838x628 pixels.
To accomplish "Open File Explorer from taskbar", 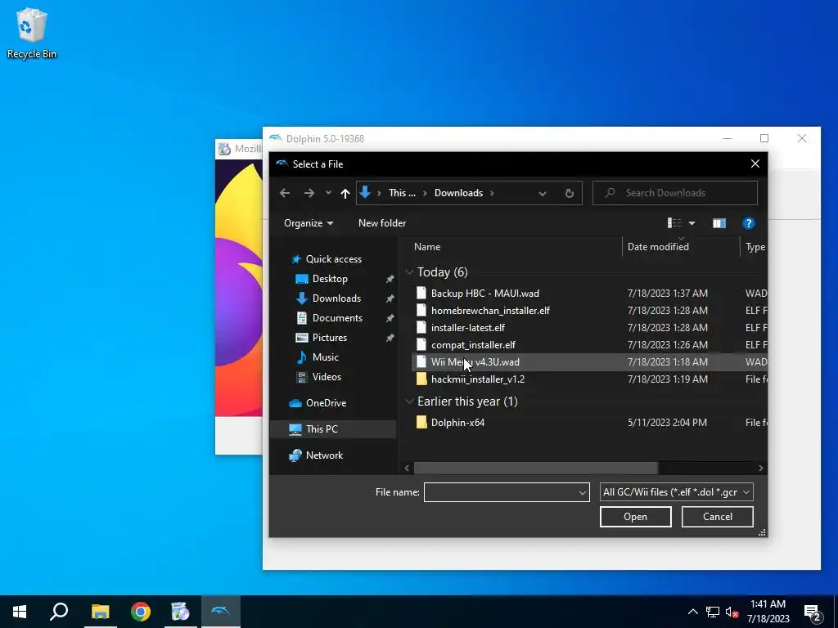I will (100, 612).
